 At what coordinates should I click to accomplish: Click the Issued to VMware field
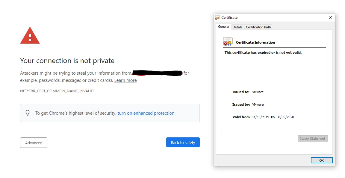point(258,92)
